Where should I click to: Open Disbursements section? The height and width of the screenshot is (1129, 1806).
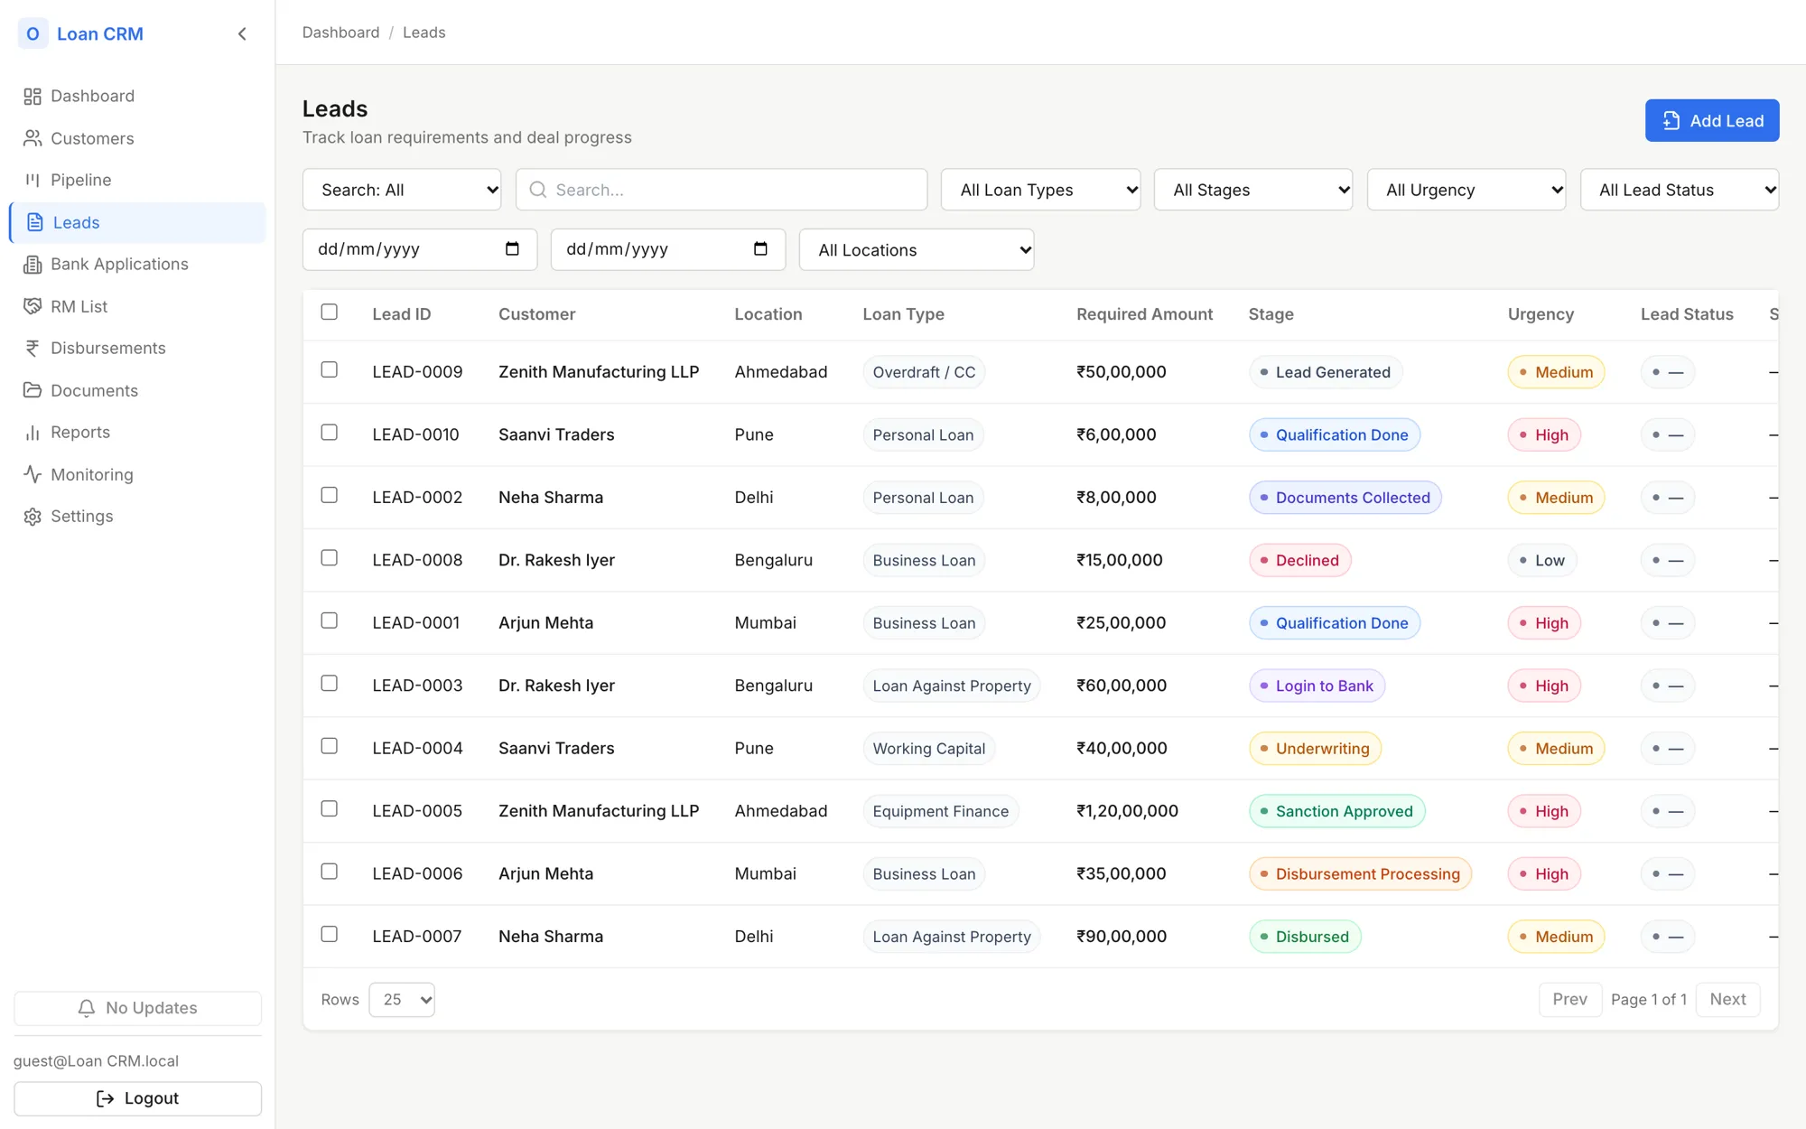tap(137, 349)
